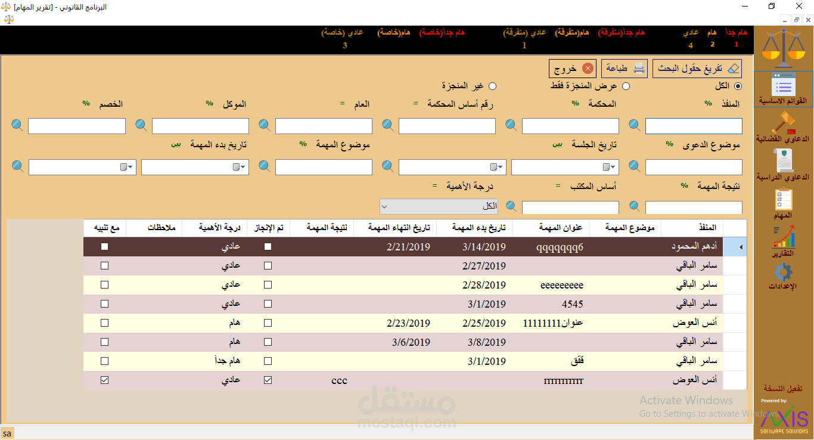Click row selector arrow for أدهم المحمود

[735, 247]
